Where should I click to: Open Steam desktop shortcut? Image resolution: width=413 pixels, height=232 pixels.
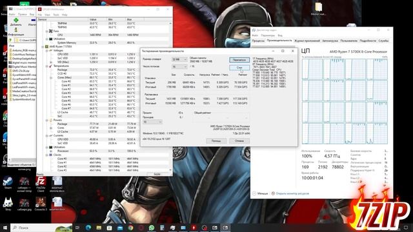click(x=8, y=182)
